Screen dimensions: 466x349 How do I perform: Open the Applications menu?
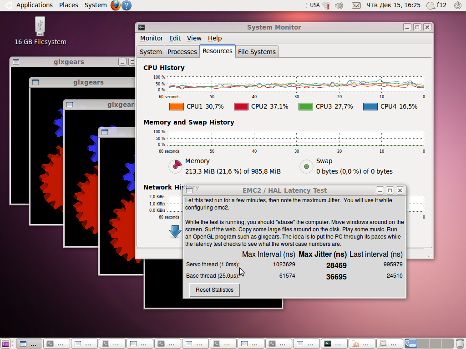[34, 5]
